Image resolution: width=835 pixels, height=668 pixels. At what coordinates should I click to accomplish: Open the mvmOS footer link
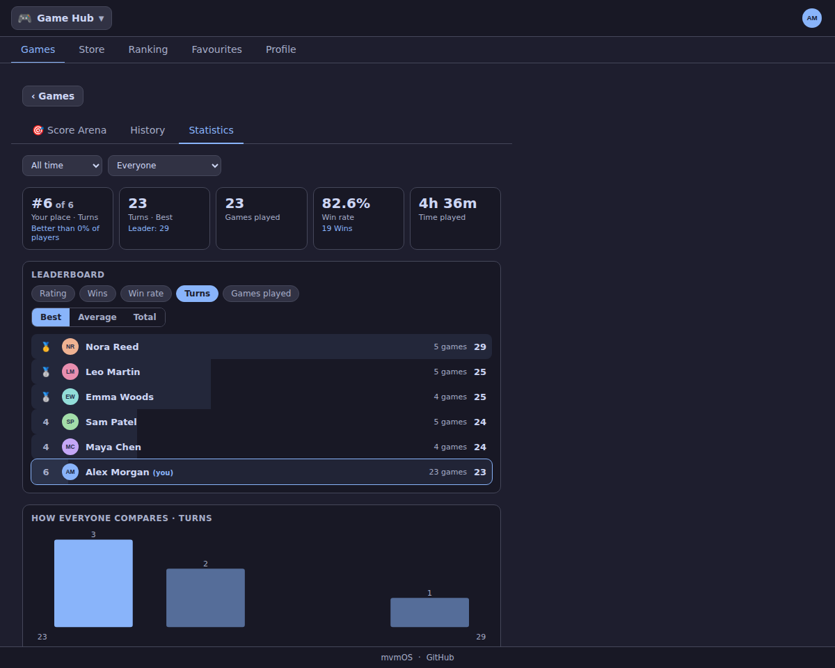click(x=397, y=658)
